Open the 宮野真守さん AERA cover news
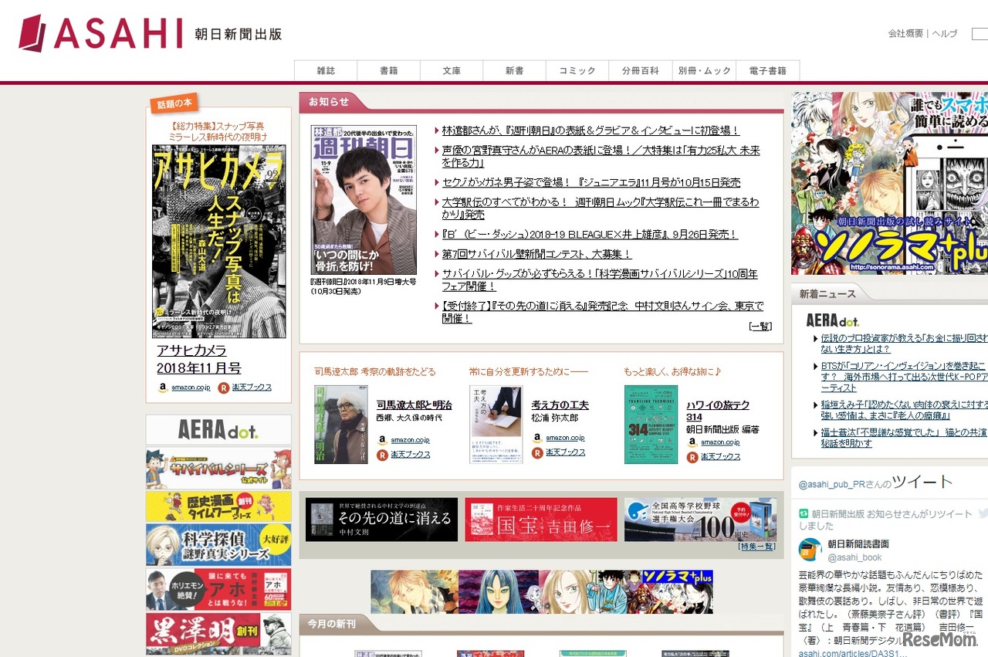The width and height of the screenshot is (988, 657). pos(601,157)
